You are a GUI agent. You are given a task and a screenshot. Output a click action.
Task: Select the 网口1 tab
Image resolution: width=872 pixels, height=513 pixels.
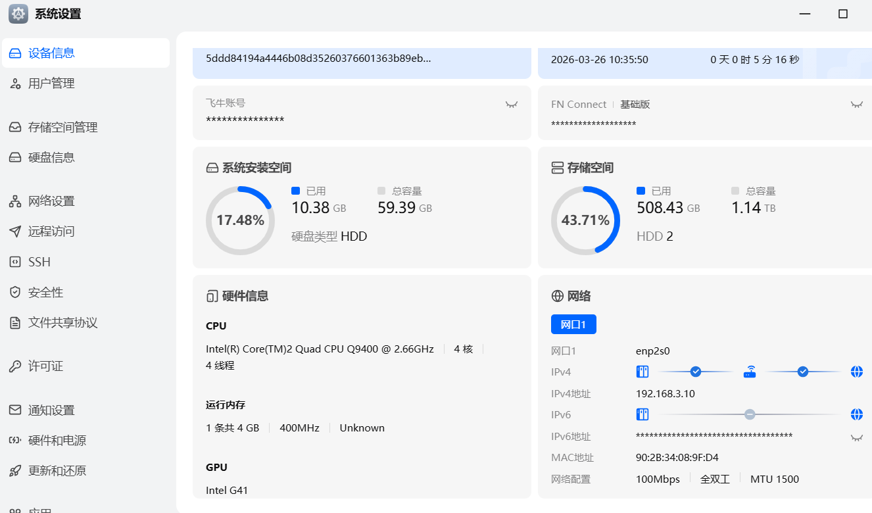573,324
